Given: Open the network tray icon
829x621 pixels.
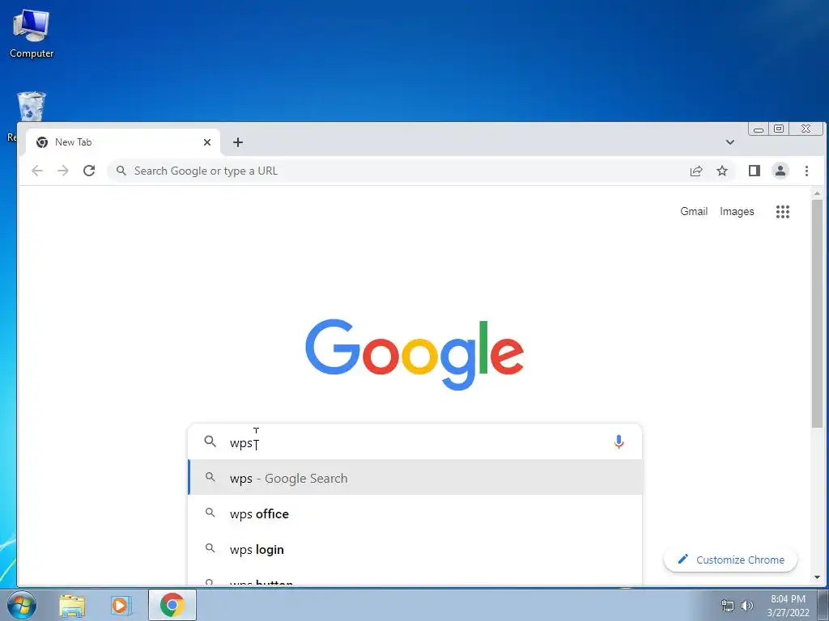Looking at the screenshot, I should tap(728, 606).
